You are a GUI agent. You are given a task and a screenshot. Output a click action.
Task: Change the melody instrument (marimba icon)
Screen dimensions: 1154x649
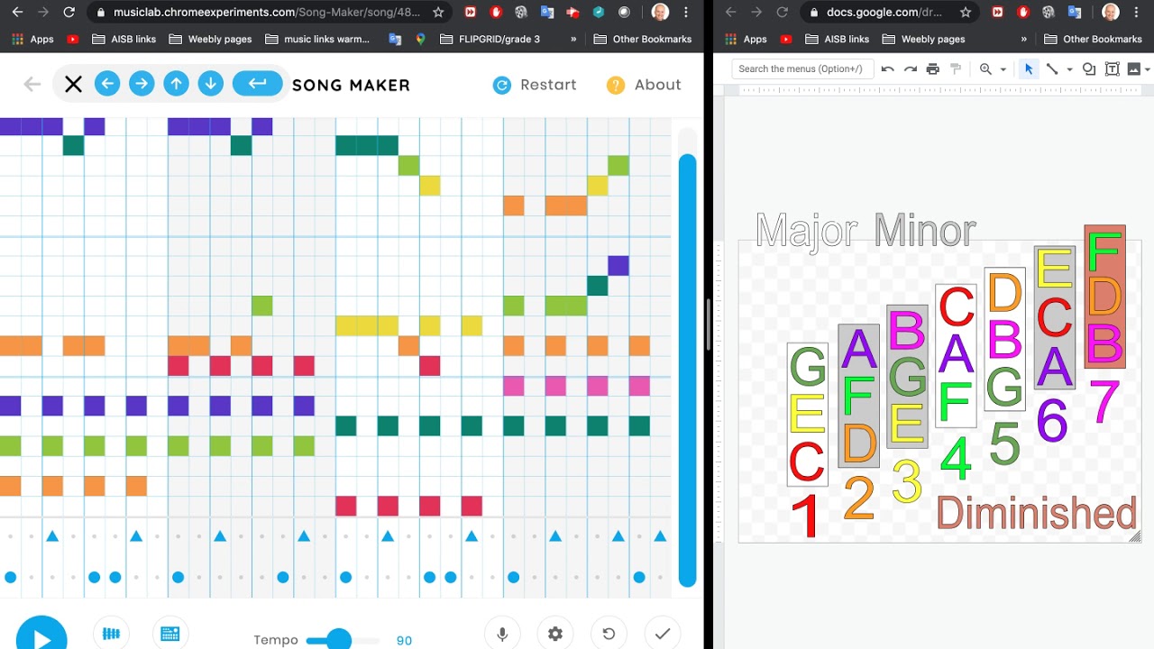(x=111, y=634)
